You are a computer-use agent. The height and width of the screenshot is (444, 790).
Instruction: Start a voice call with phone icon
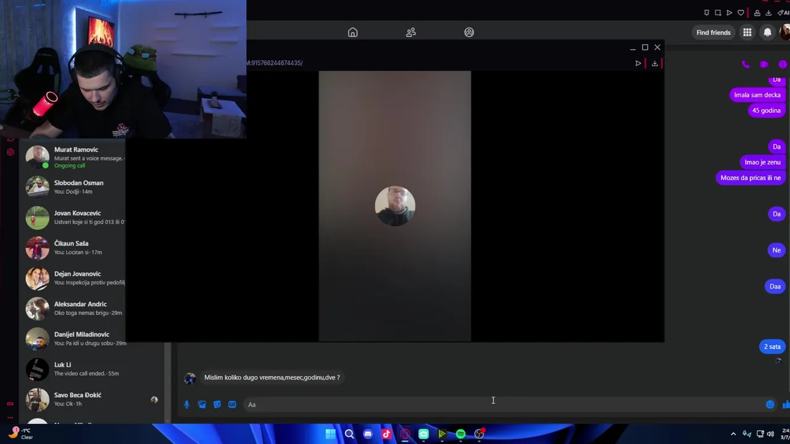746,64
